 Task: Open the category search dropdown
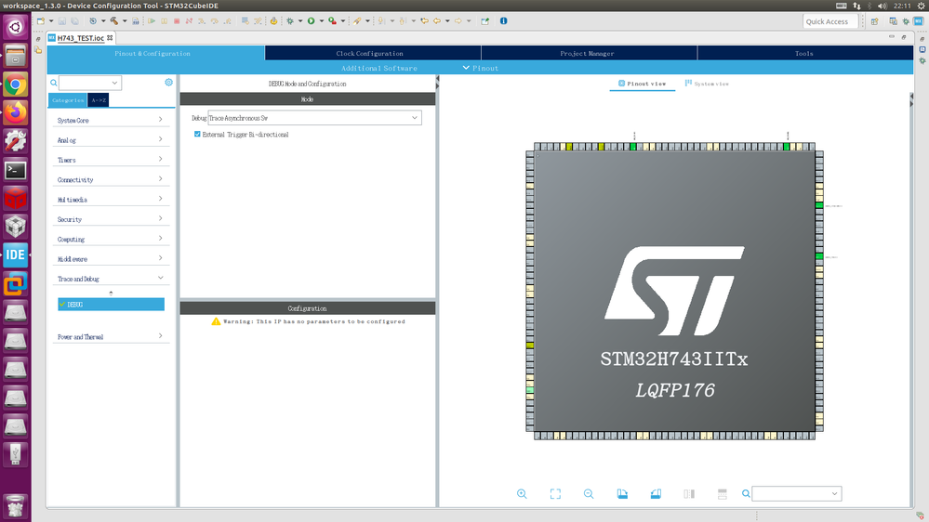114,83
